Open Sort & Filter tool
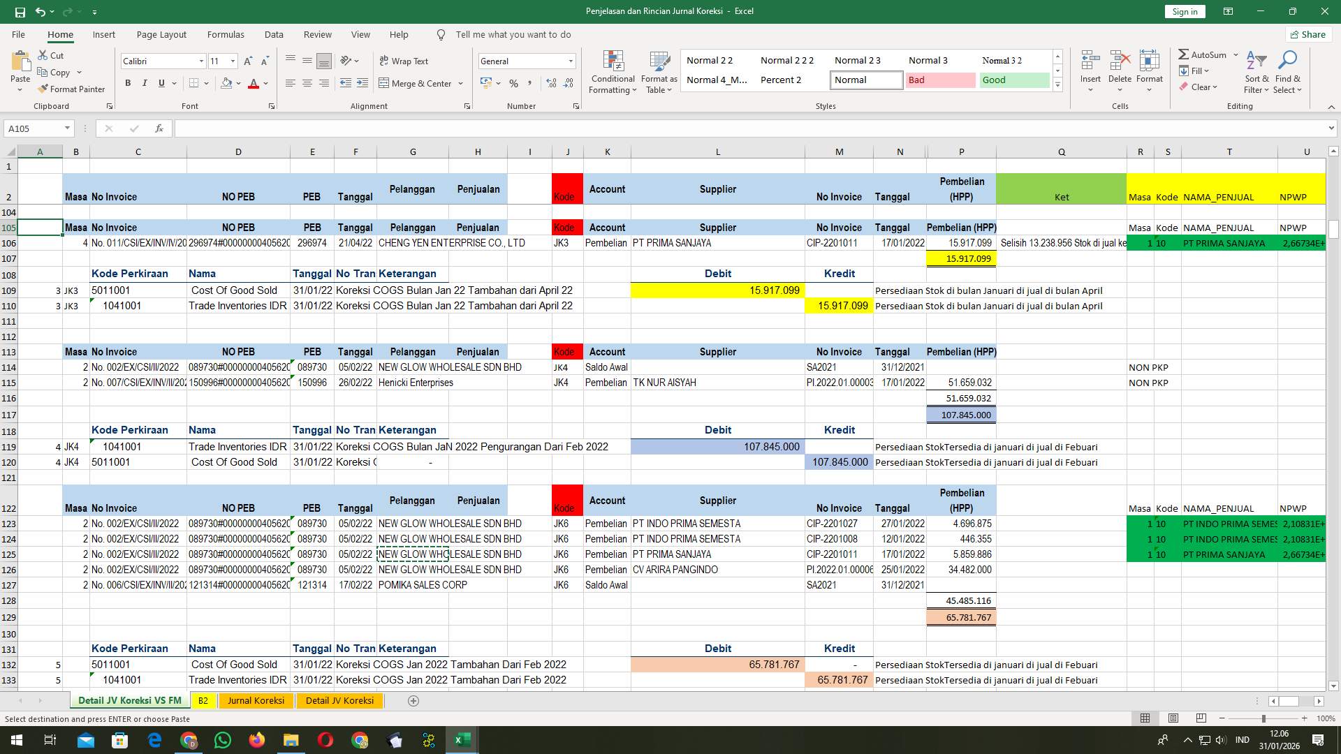The image size is (1341, 754). pyautogui.click(x=1256, y=72)
